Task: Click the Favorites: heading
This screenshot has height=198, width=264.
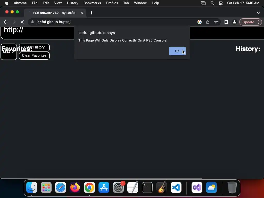Action: tap(17, 49)
